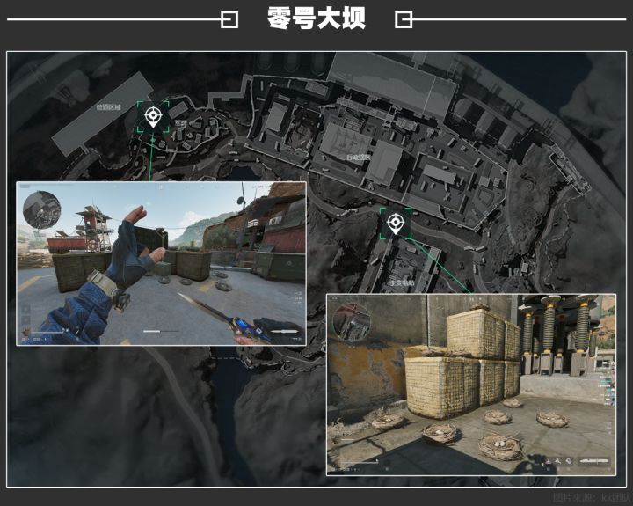This screenshot has height=506, width=633.
Task: Click the knife weapon indicator in barracks screenshot
Action: 287,332
